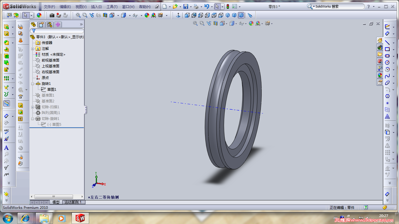This screenshot has width=399, height=224.
Task: Open dropdown arrow next to Undo icon
Action: tap(211, 7)
